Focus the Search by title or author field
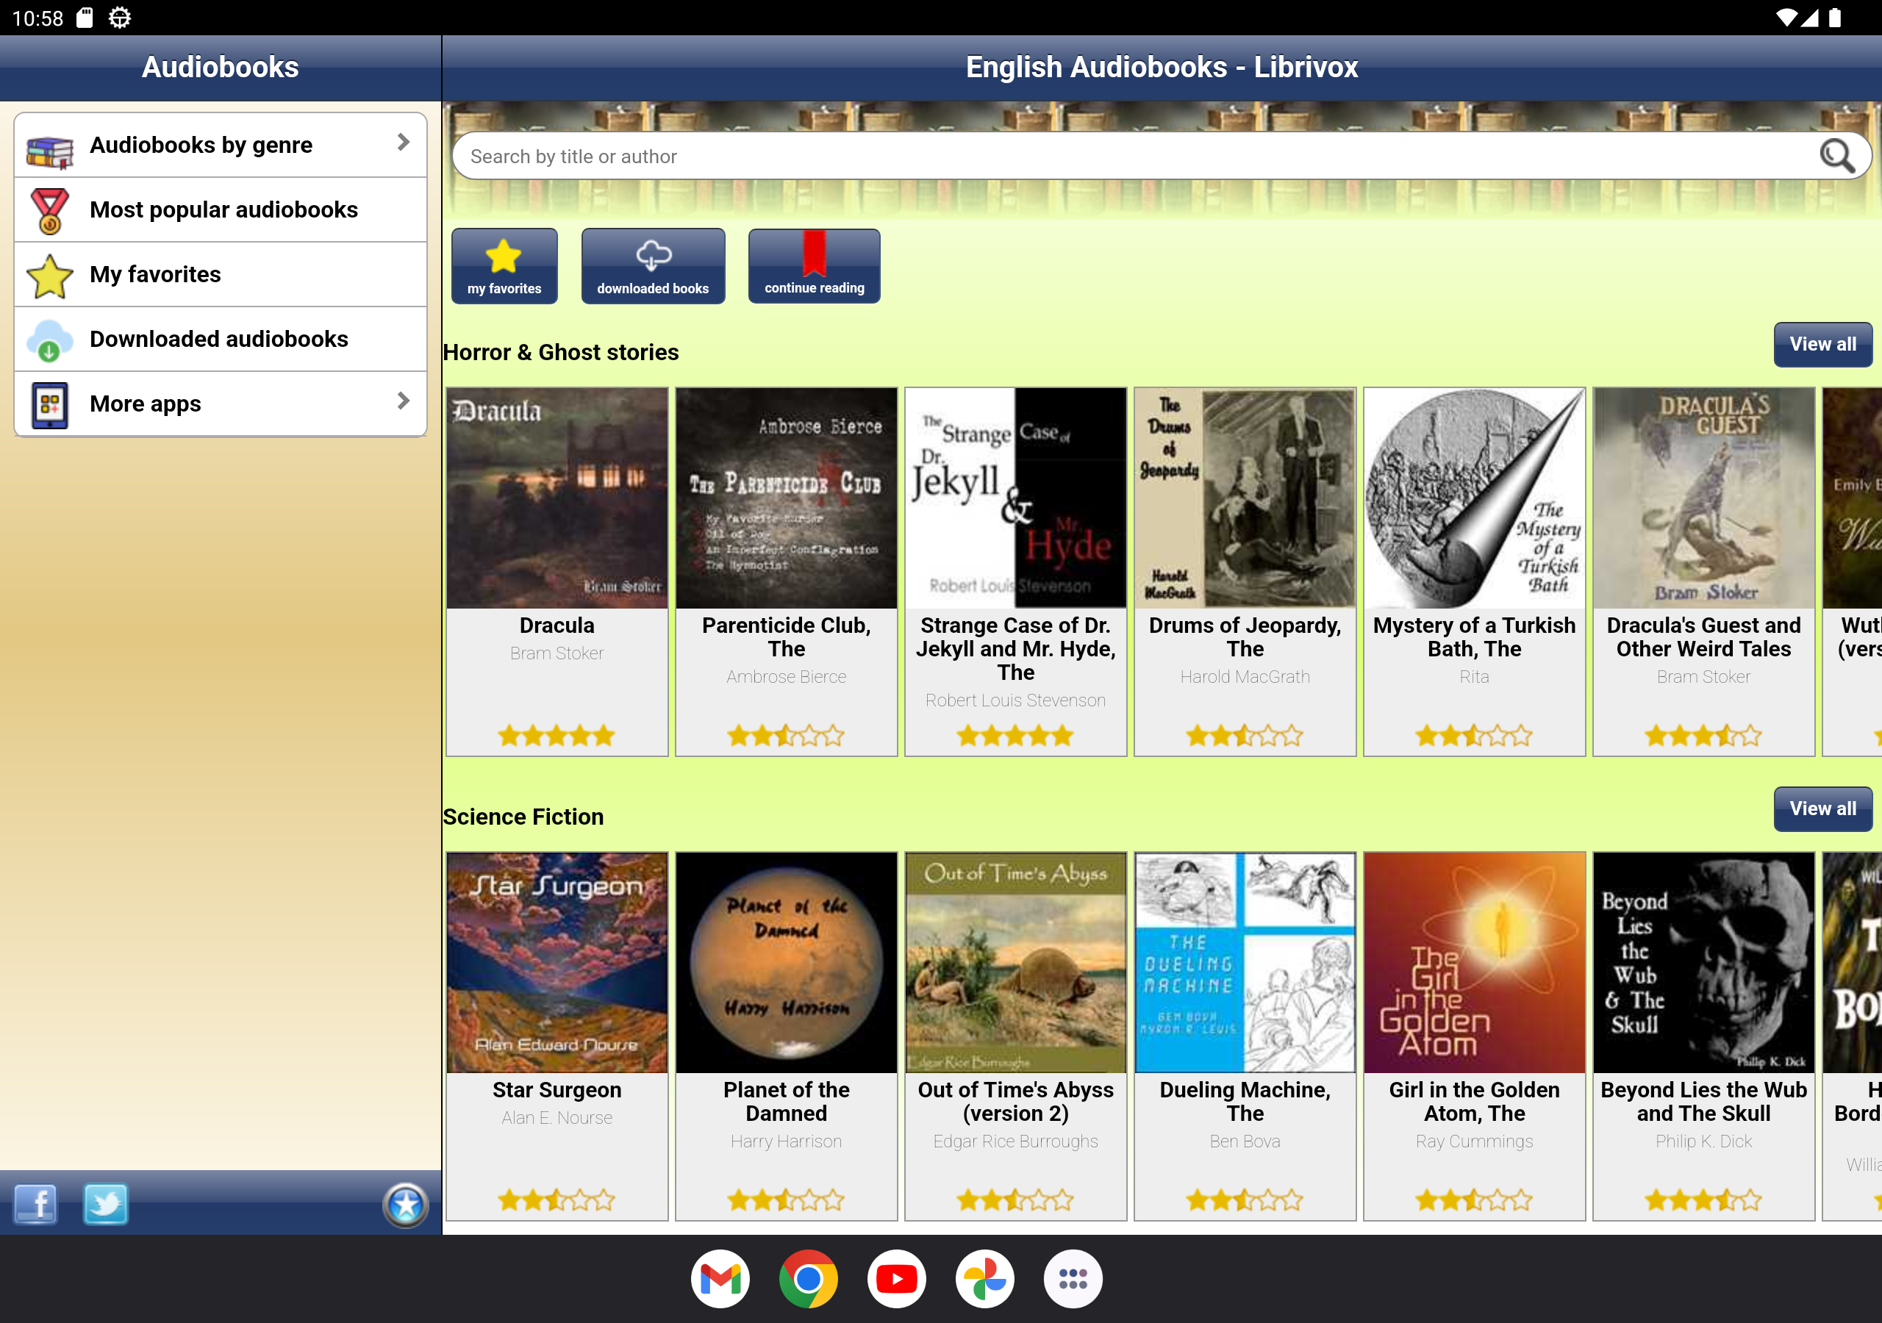The width and height of the screenshot is (1882, 1323). pos(1161,156)
